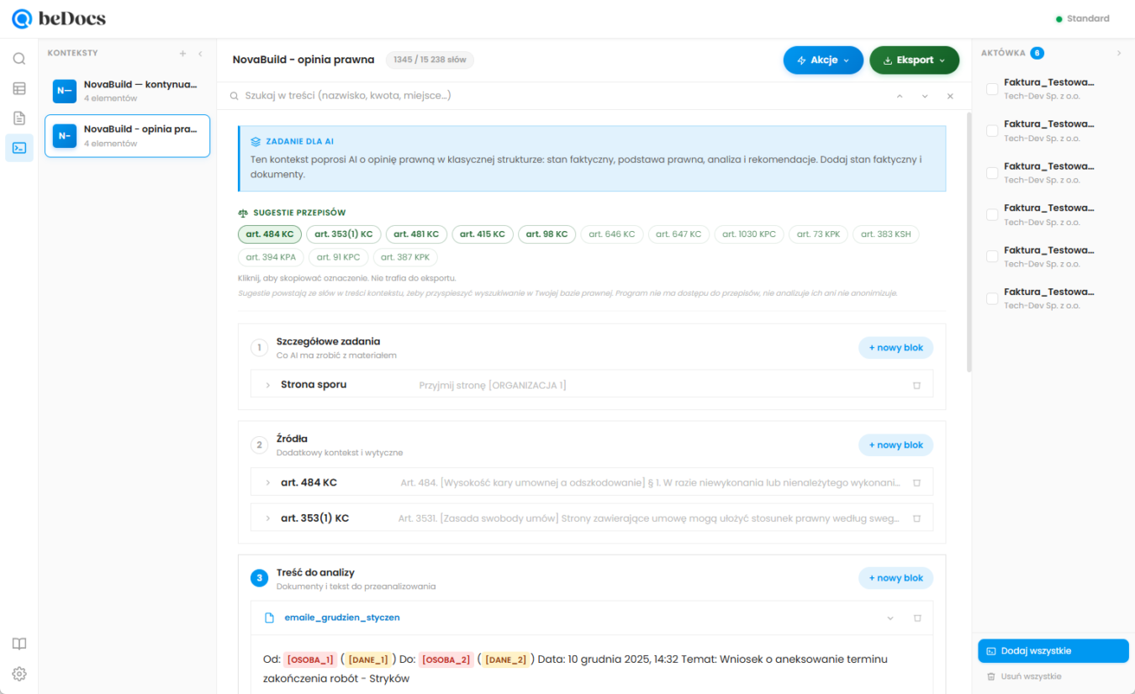Select the active contexts terminal icon in sidebar
The height and width of the screenshot is (694, 1135).
pos(19,148)
